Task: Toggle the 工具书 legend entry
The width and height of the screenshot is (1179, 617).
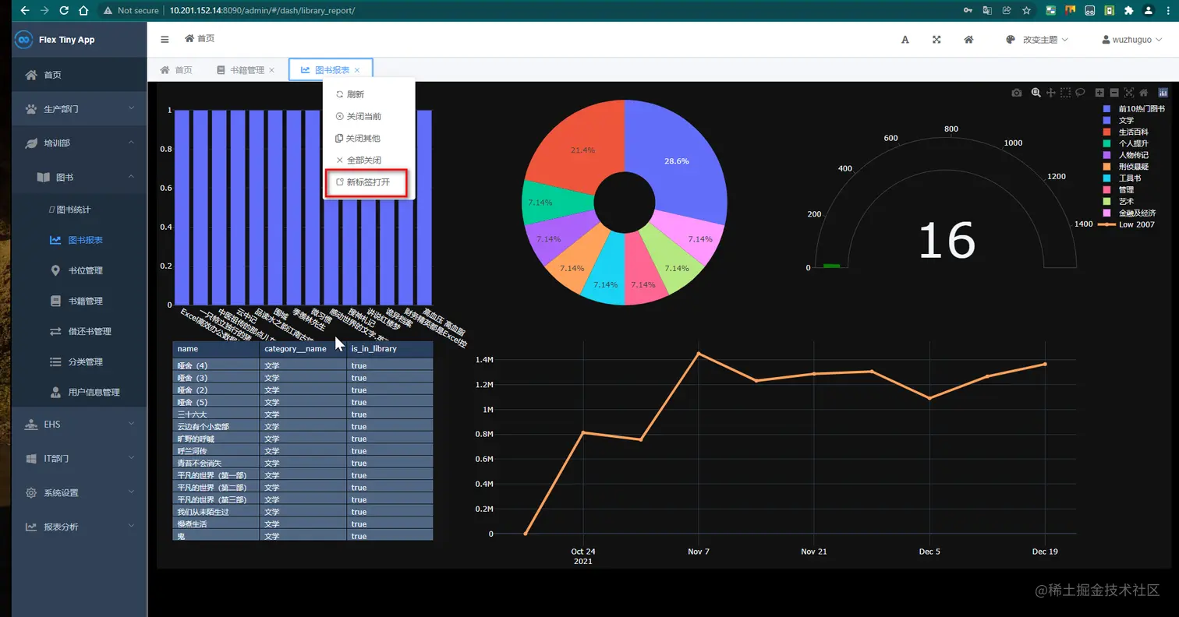Action: coord(1122,178)
